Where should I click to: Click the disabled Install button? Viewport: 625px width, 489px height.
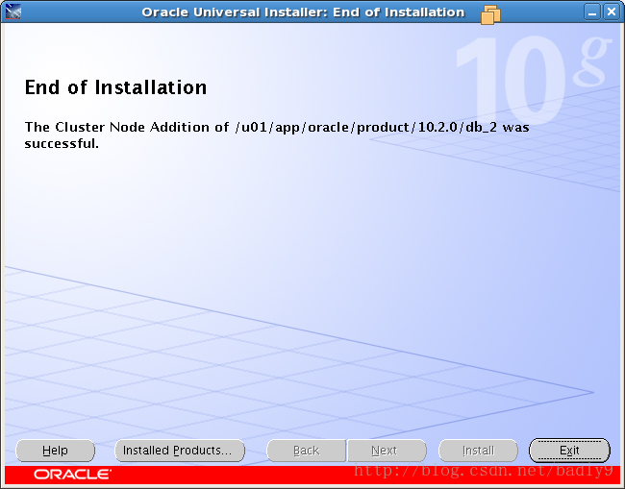(x=478, y=451)
